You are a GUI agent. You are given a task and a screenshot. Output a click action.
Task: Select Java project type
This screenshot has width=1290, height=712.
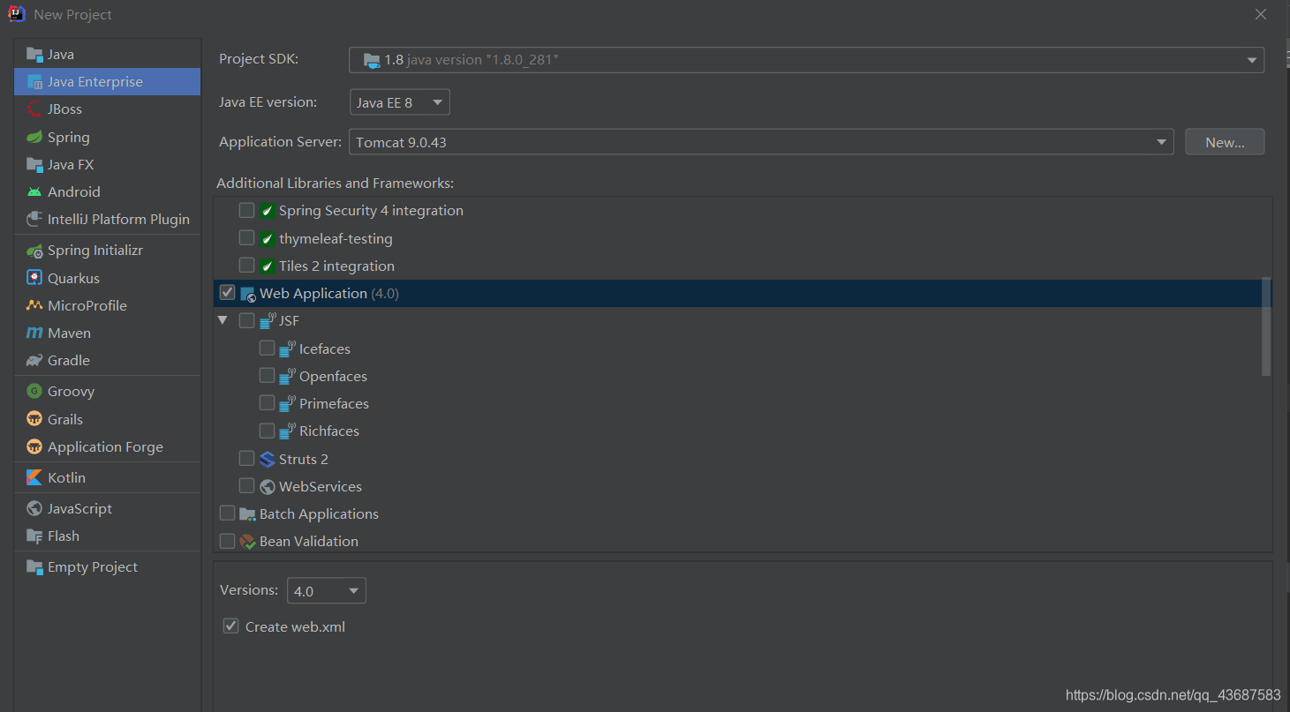click(108, 55)
